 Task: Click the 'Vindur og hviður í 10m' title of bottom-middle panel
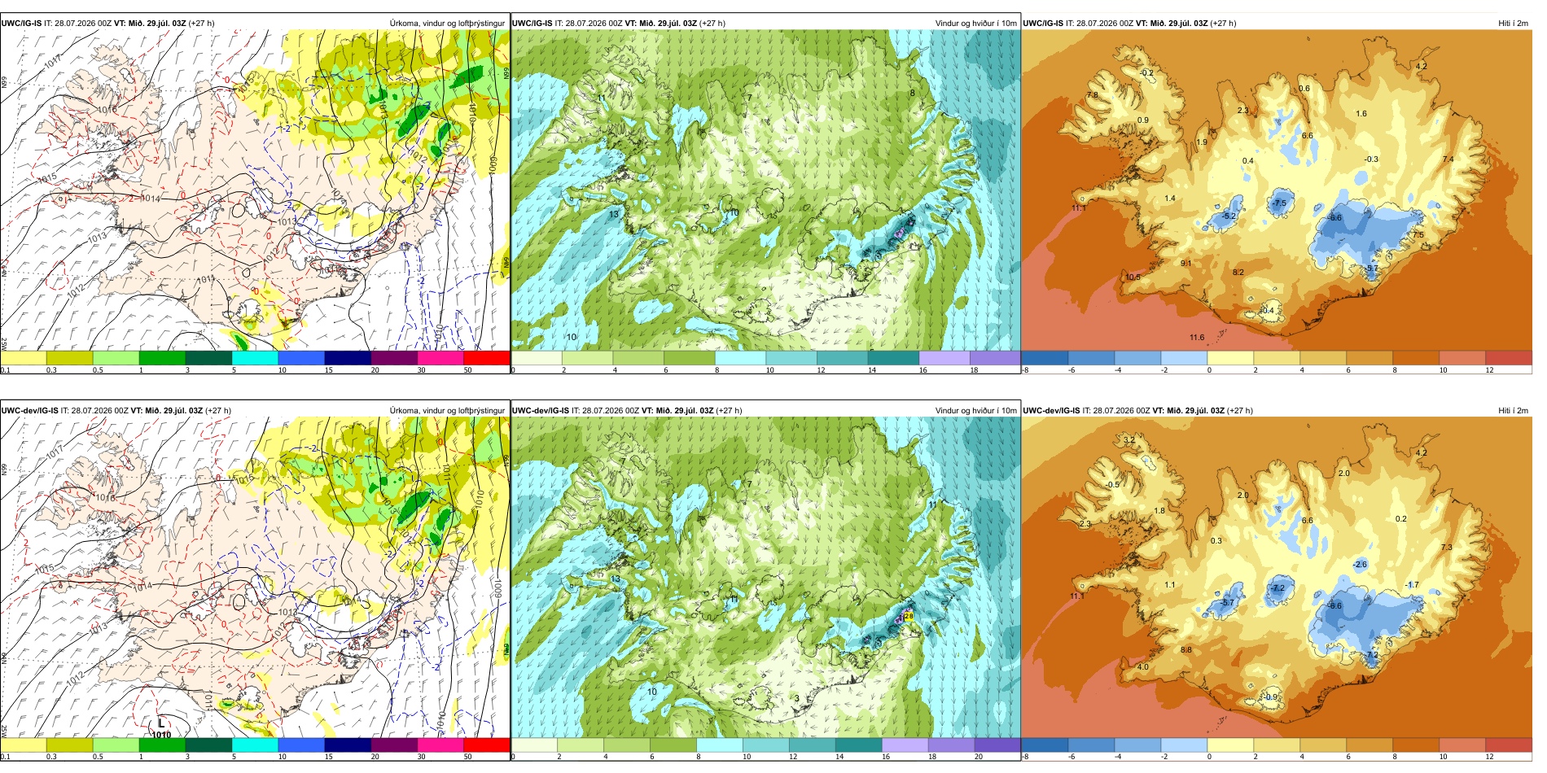tap(975, 410)
